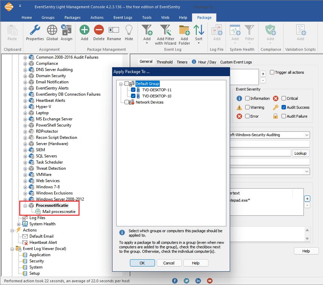Check the Network Devices checkbox
Screen dimensions: 323x285
[127, 102]
